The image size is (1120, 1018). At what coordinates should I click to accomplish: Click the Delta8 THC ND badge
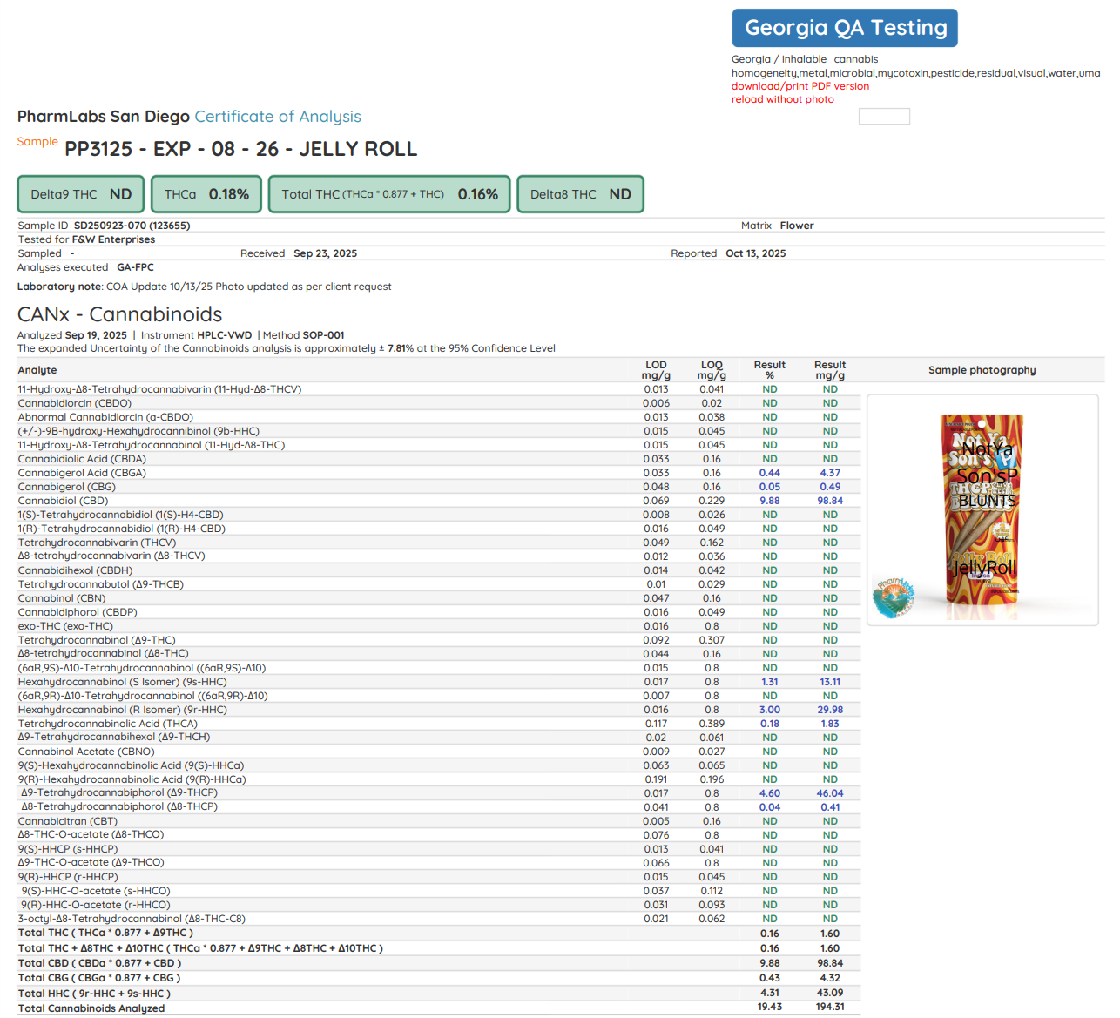580,194
